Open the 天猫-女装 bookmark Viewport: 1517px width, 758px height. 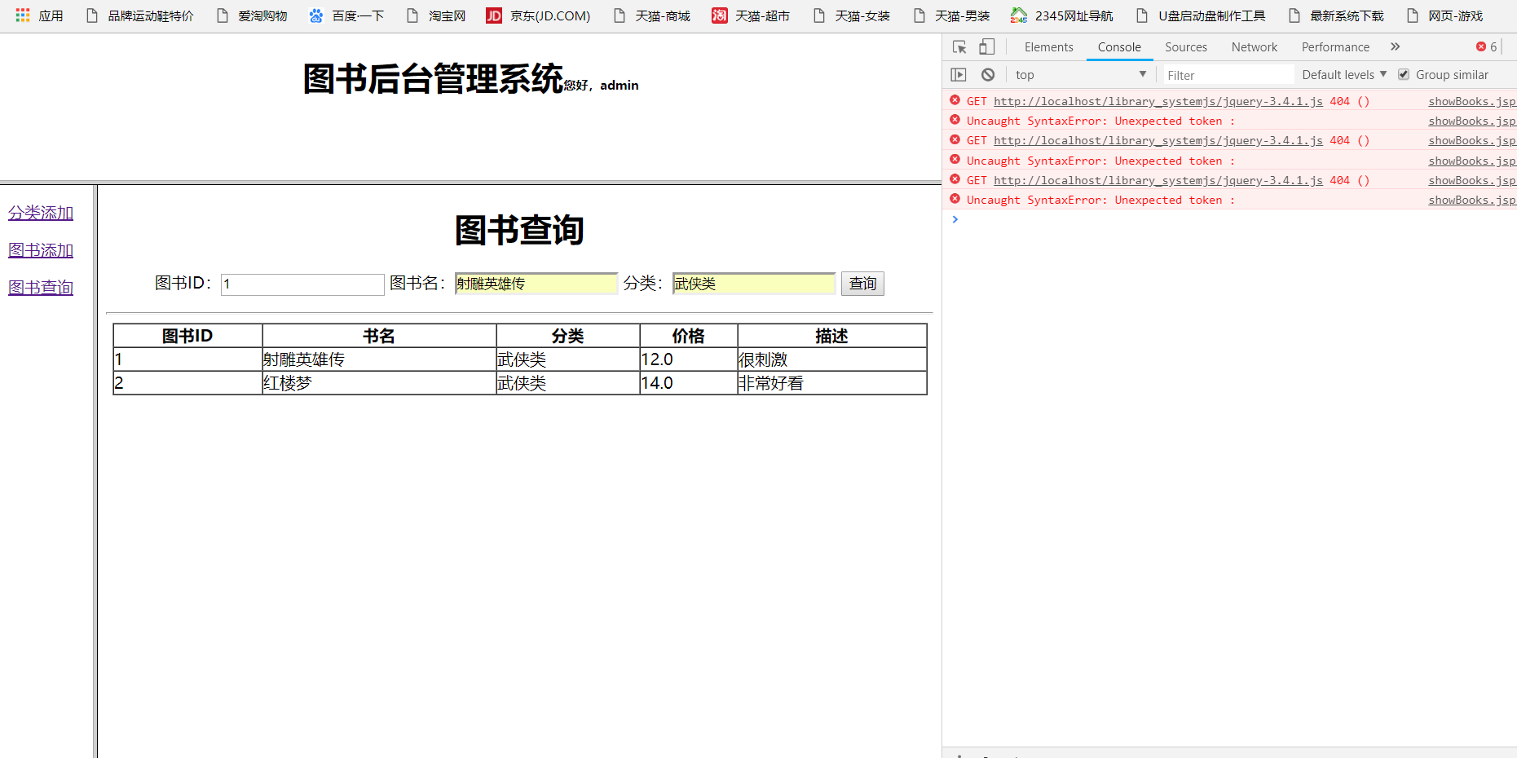(x=851, y=15)
